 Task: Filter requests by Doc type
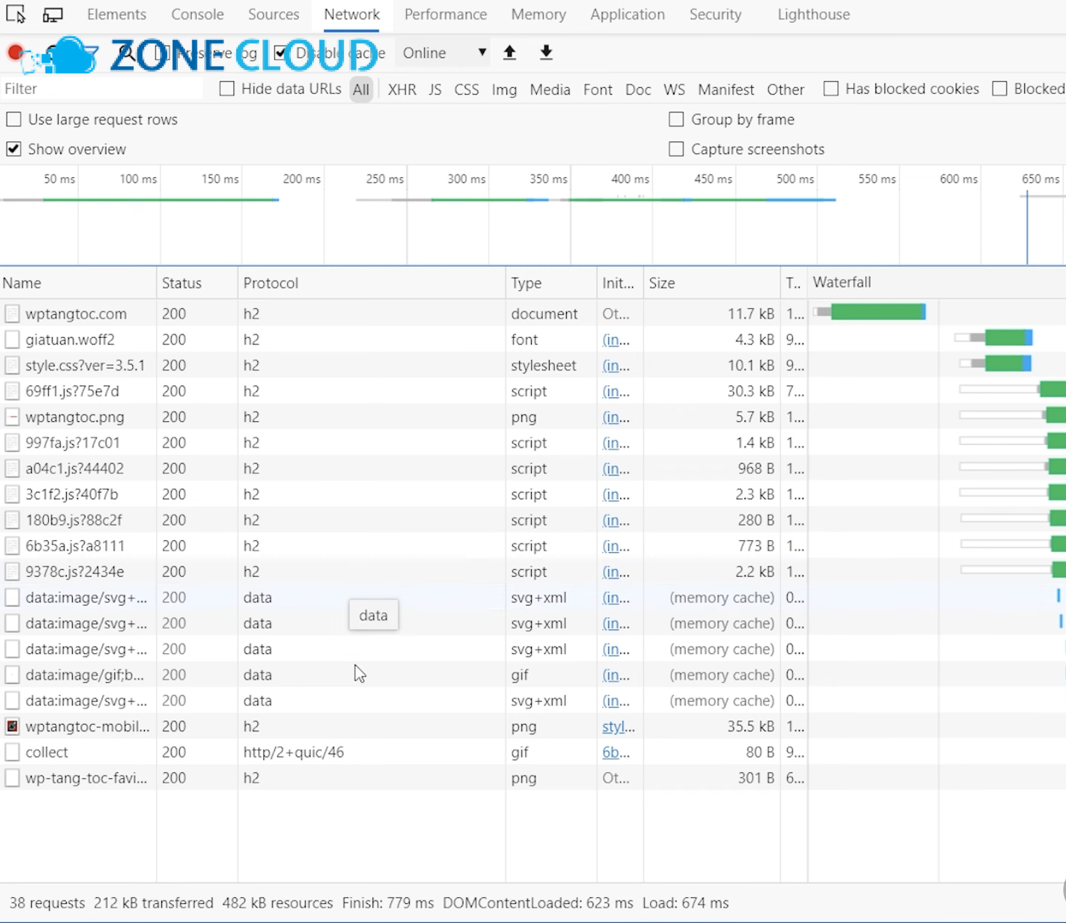pyautogui.click(x=638, y=89)
